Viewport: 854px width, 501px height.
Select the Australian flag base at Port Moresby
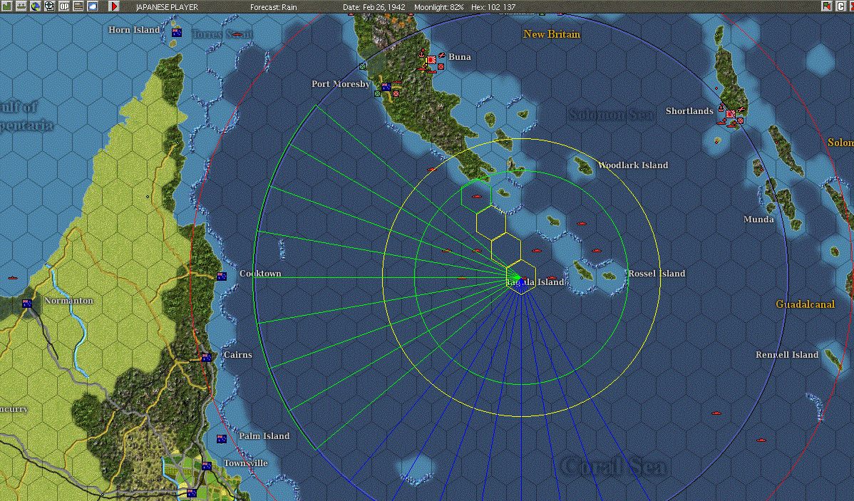(x=386, y=86)
